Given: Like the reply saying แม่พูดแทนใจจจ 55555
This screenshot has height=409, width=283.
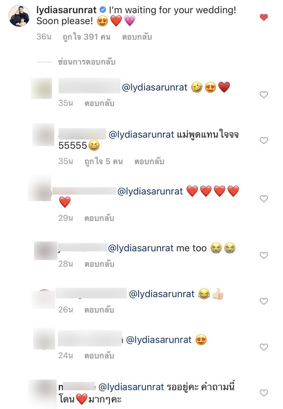Looking at the screenshot, I should 264,140.
